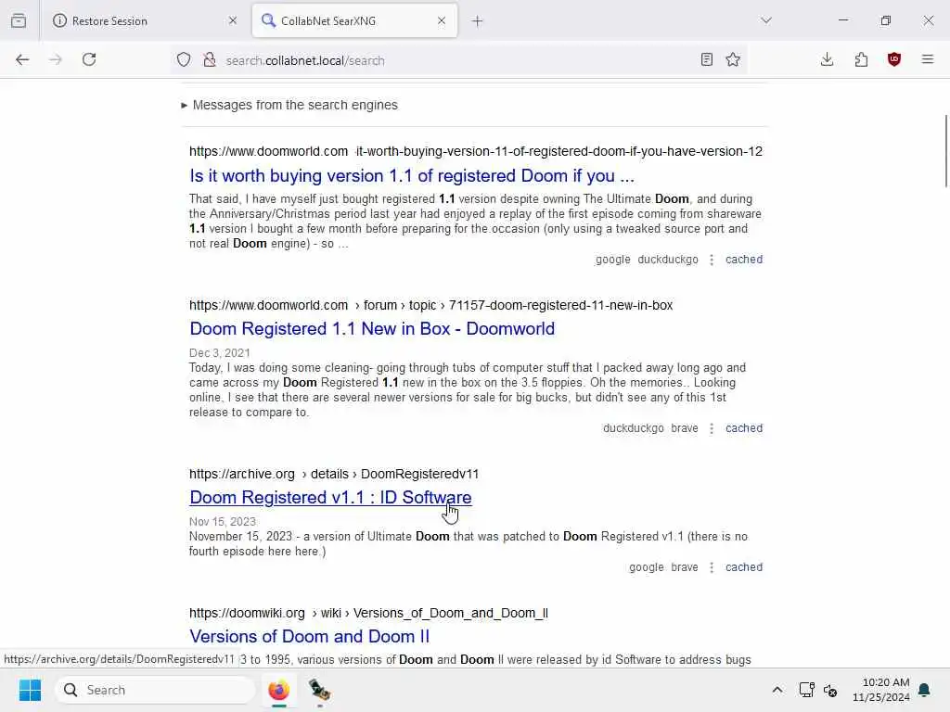The image size is (950, 712).
Task: Open Firefox View from the tab bar
Action: (x=19, y=20)
